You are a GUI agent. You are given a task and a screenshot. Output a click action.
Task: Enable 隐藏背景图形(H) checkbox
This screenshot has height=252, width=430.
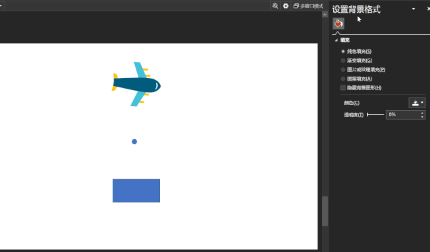[343, 88]
